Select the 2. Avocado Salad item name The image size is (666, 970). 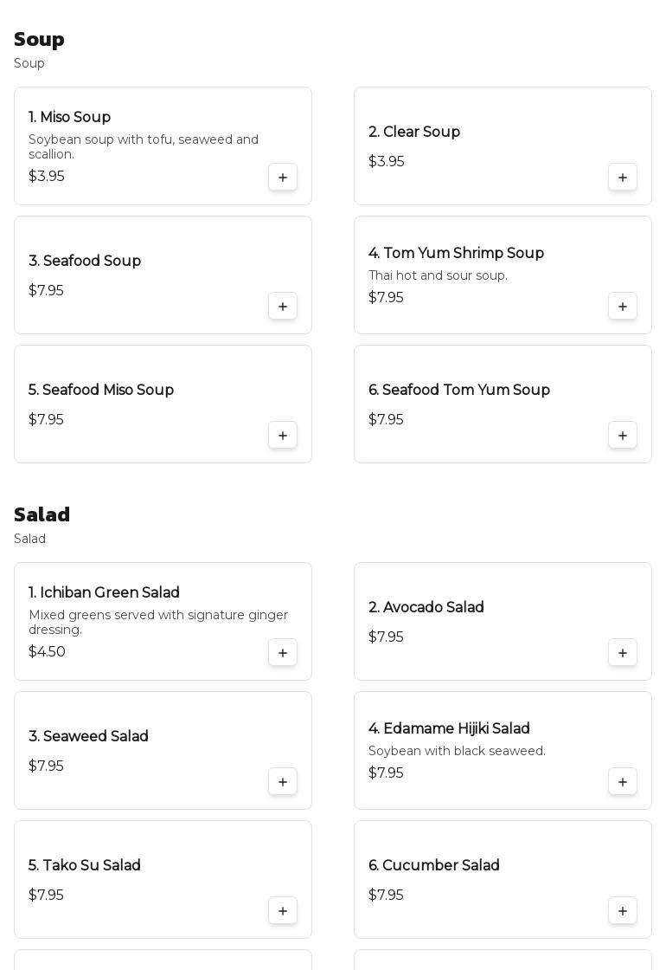click(x=426, y=607)
